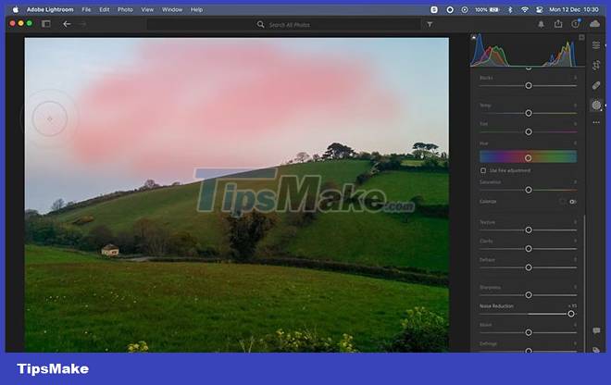Click the Saturation slider handle
The width and height of the screenshot is (611, 385).
529,190
